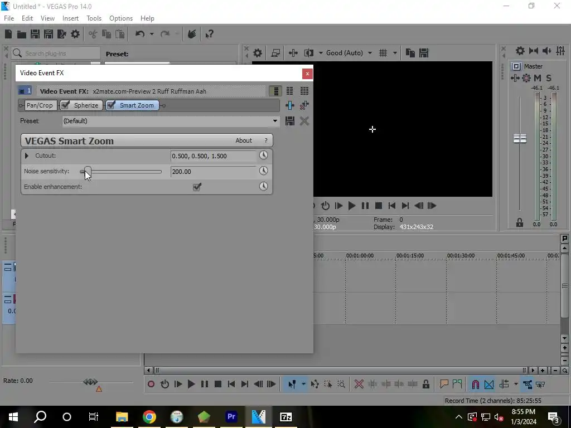571x428 pixels.
Task: Insert Region icon in timeline toolbar
Action: coord(457,384)
